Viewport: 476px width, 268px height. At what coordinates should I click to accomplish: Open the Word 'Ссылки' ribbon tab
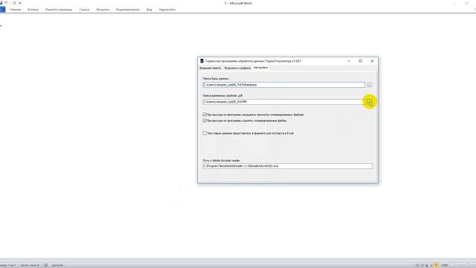click(x=84, y=10)
